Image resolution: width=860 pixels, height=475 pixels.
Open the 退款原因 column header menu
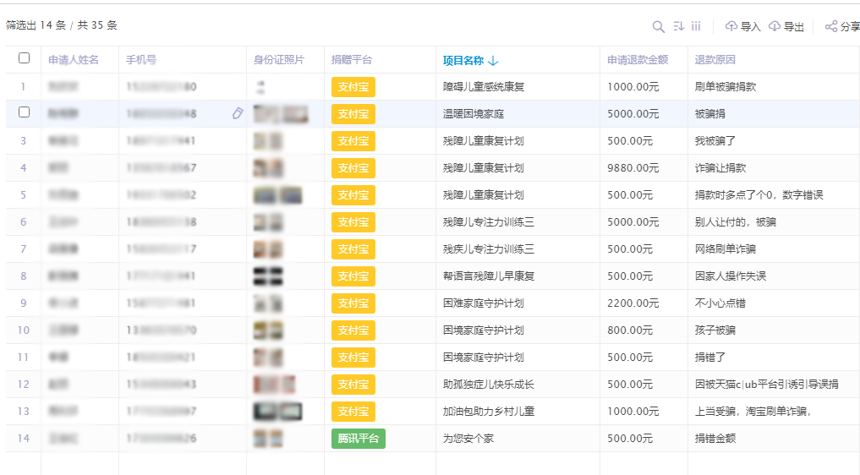[x=715, y=60]
